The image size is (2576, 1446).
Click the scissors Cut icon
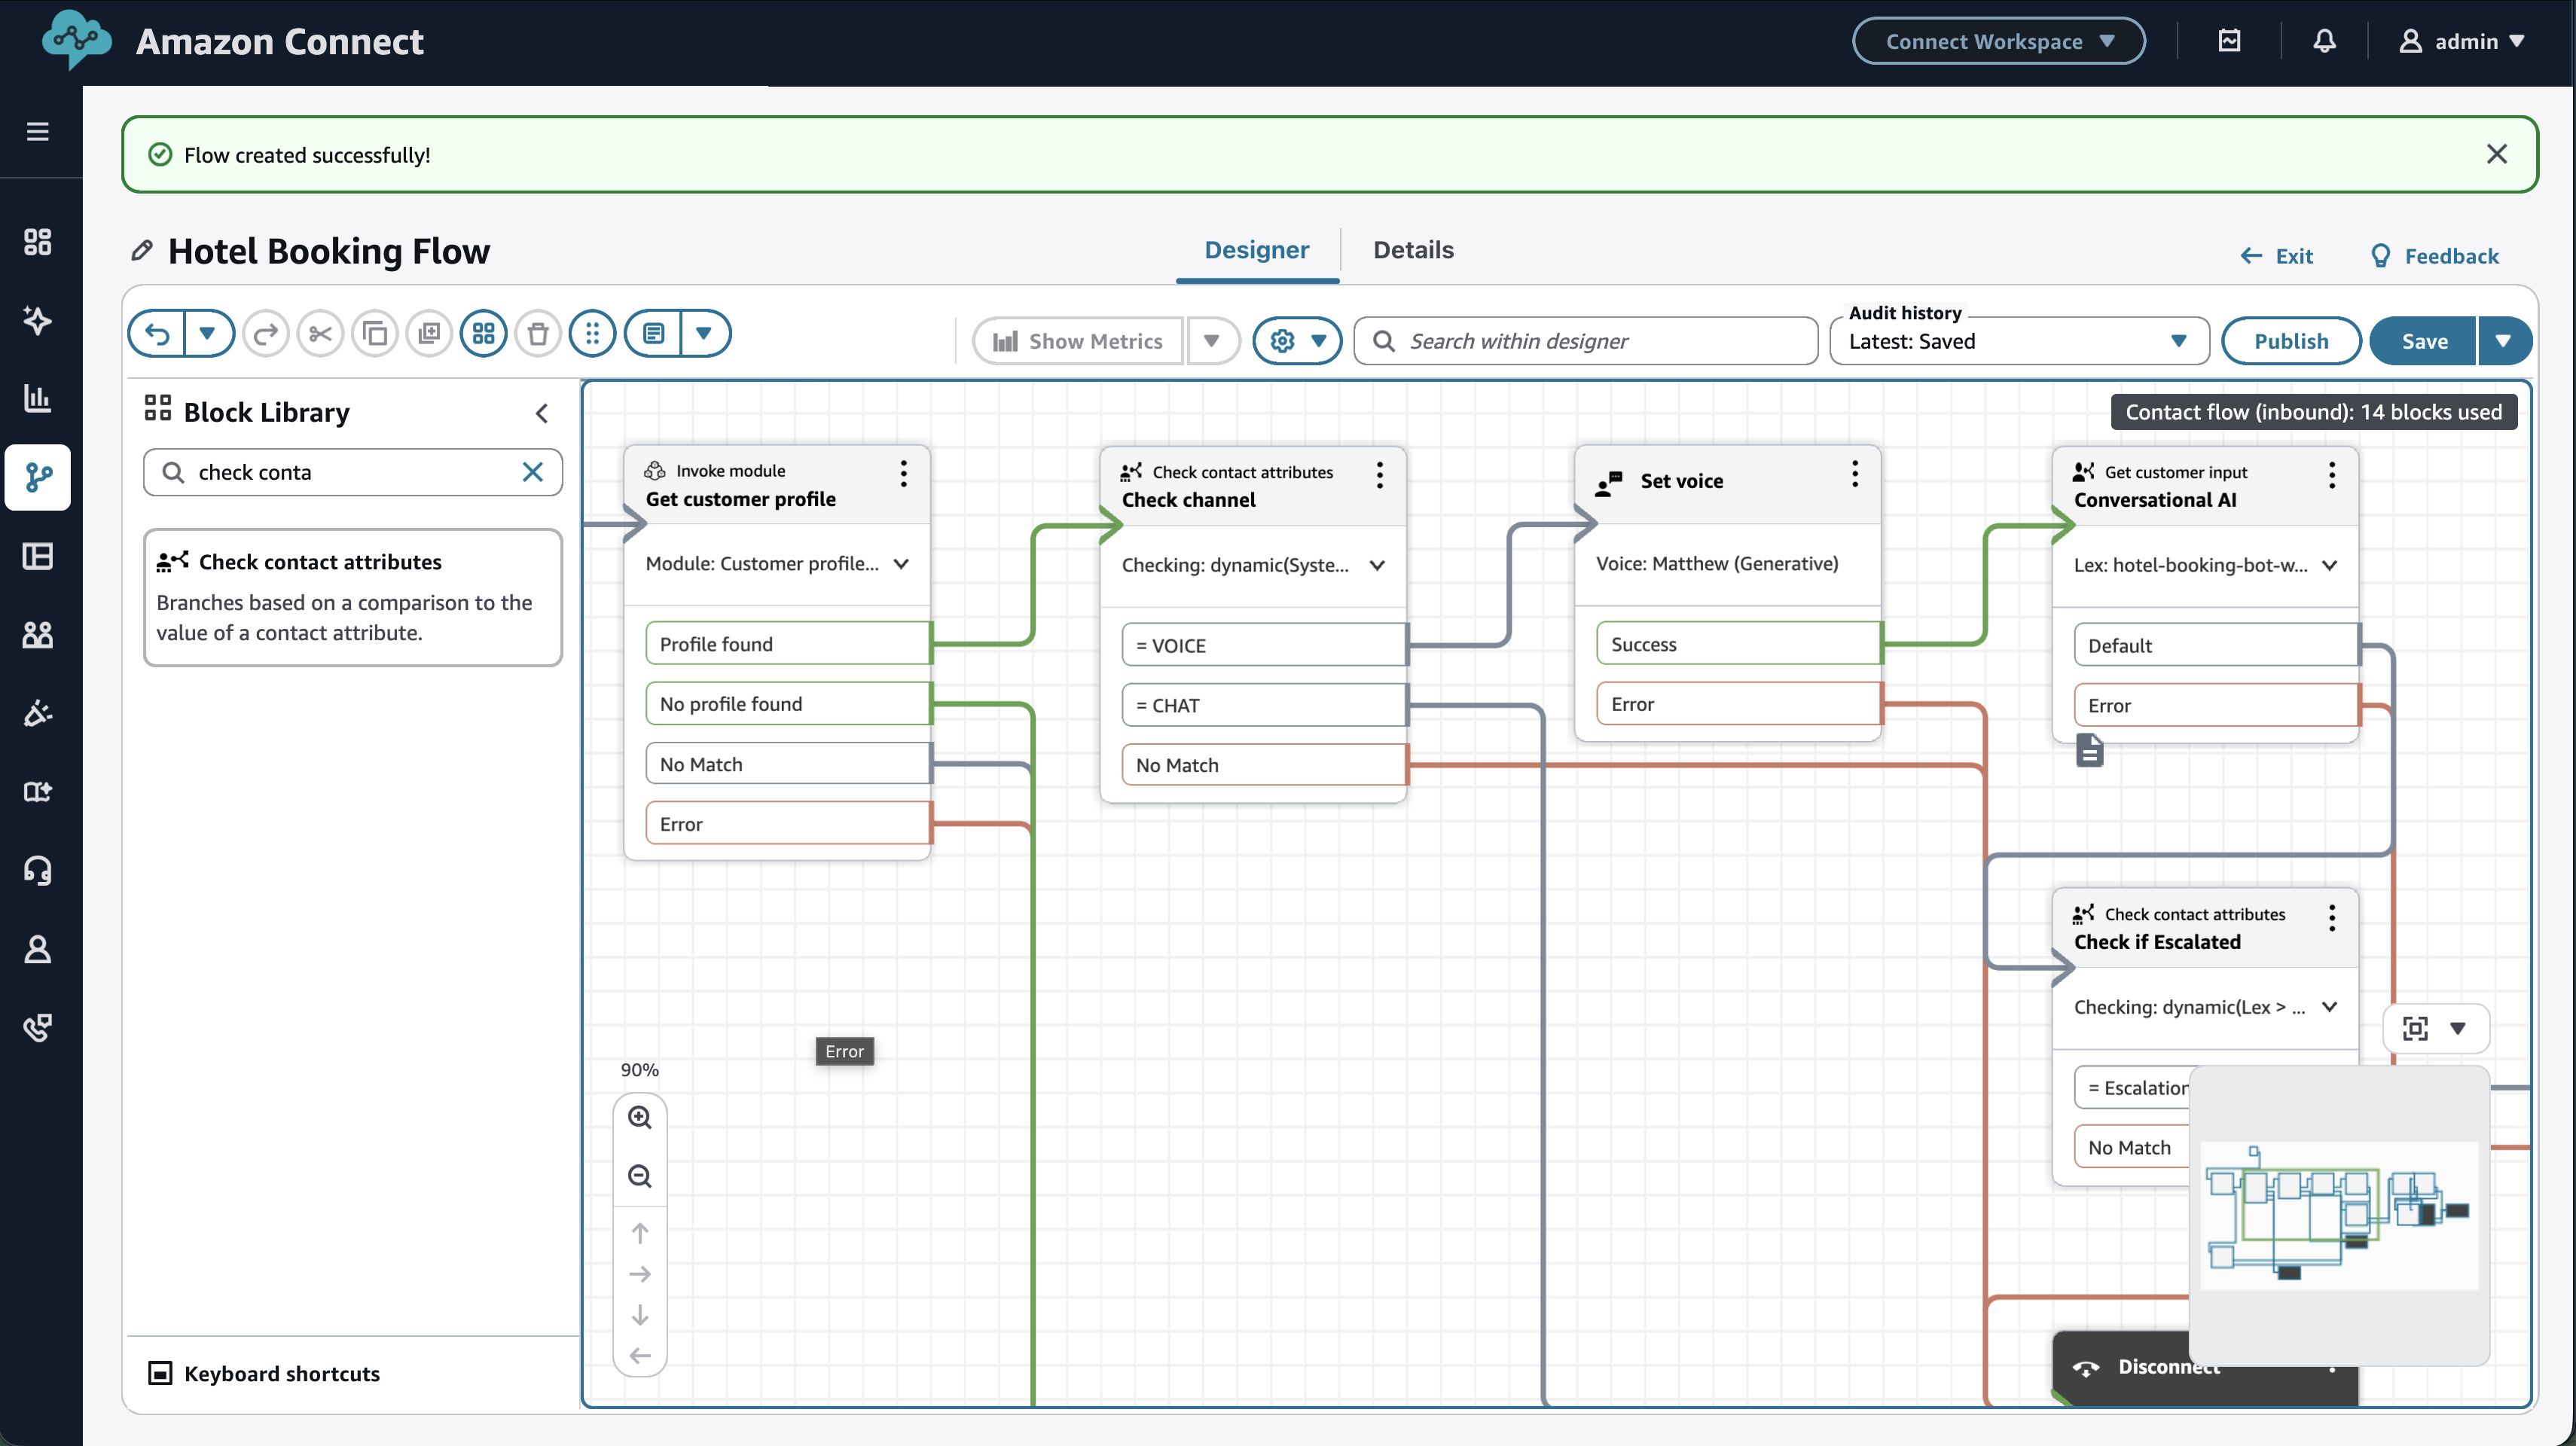[x=320, y=334]
